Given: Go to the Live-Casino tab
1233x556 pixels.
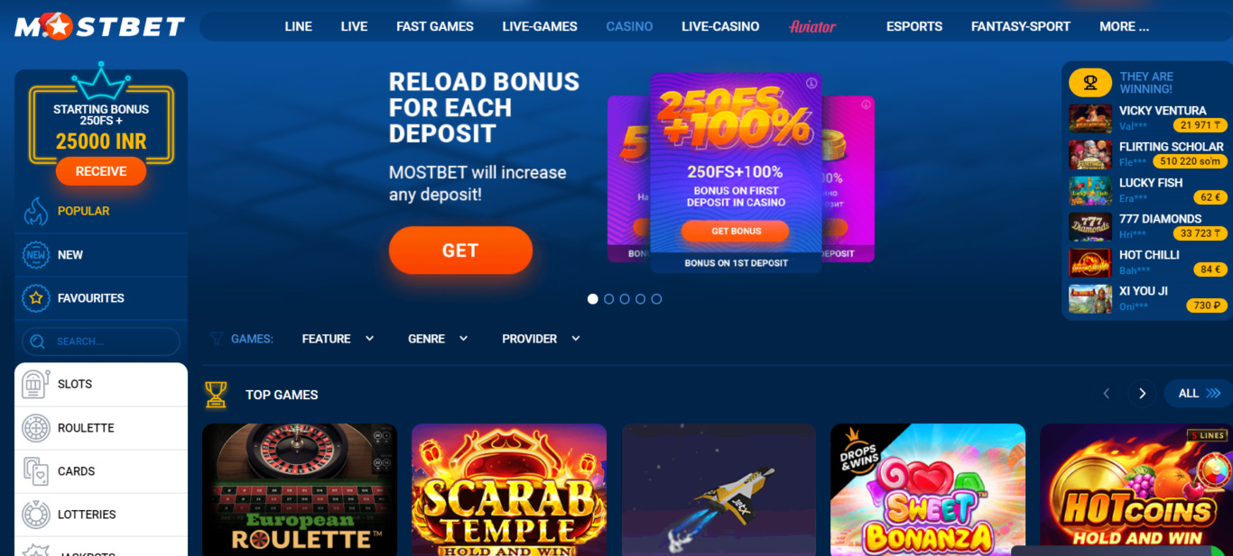Looking at the screenshot, I should pyautogui.click(x=720, y=26).
